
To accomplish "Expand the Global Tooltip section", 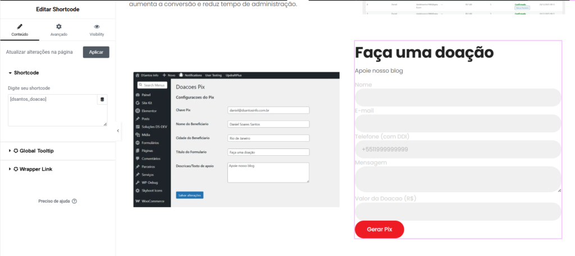I will (x=33, y=151).
